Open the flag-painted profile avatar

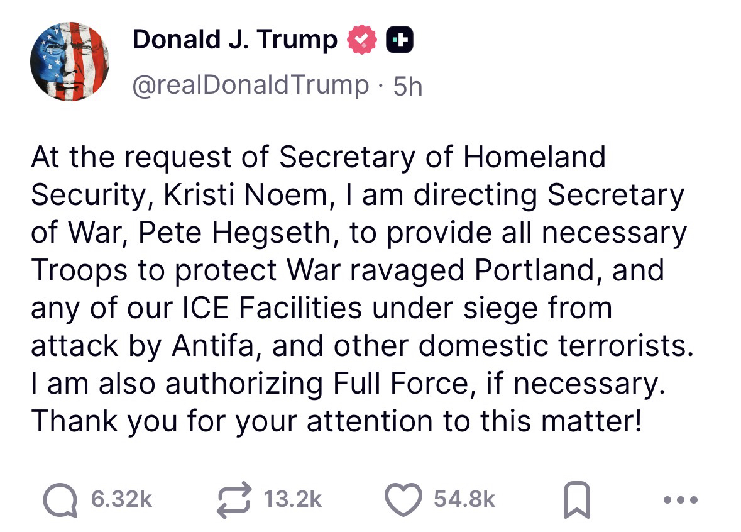point(69,62)
